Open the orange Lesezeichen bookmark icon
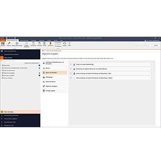The width and height of the screenshot is (161, 161). (51, 43)
